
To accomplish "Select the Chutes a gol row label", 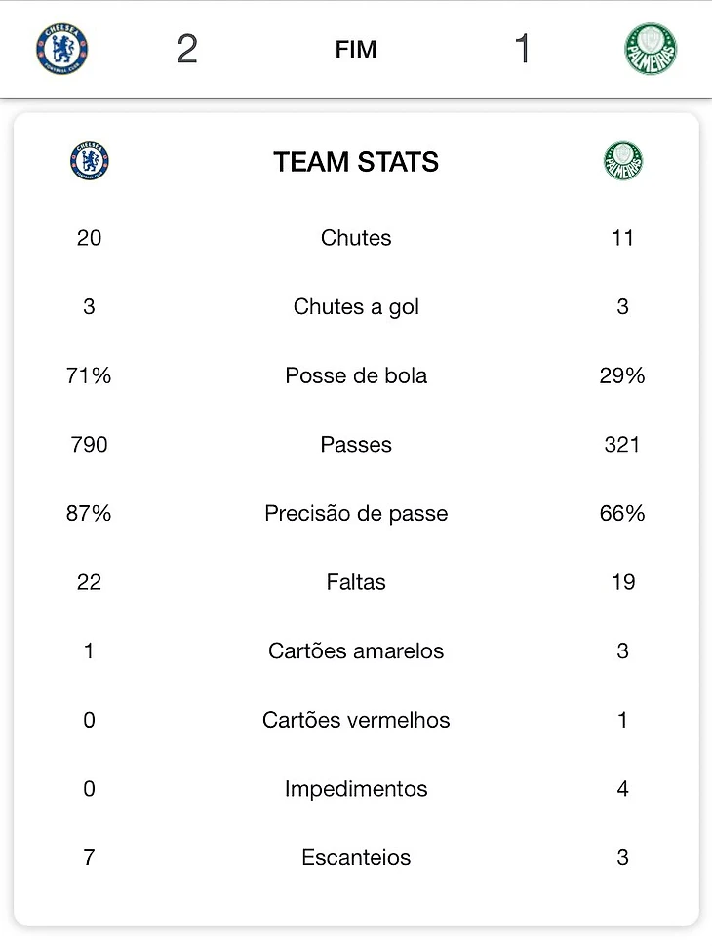I will click(x=356, y=307).
